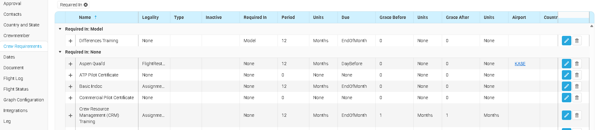Click the Legality column header
Image resolution: width=596 pixels, height=130 pixels.
tap(150, 17)
